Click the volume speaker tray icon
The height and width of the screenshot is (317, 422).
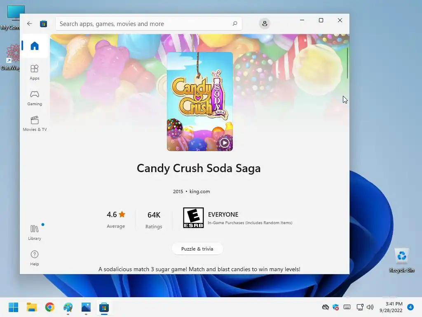coord(370,307)
